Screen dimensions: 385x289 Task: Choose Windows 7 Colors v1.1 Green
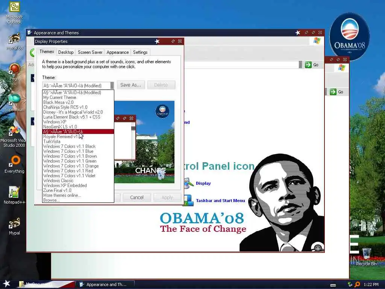point(78,161)
